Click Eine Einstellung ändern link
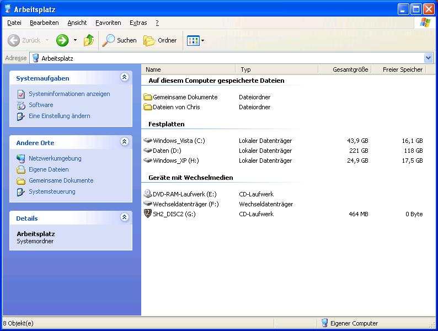438x331 pixels. point(59,116)
